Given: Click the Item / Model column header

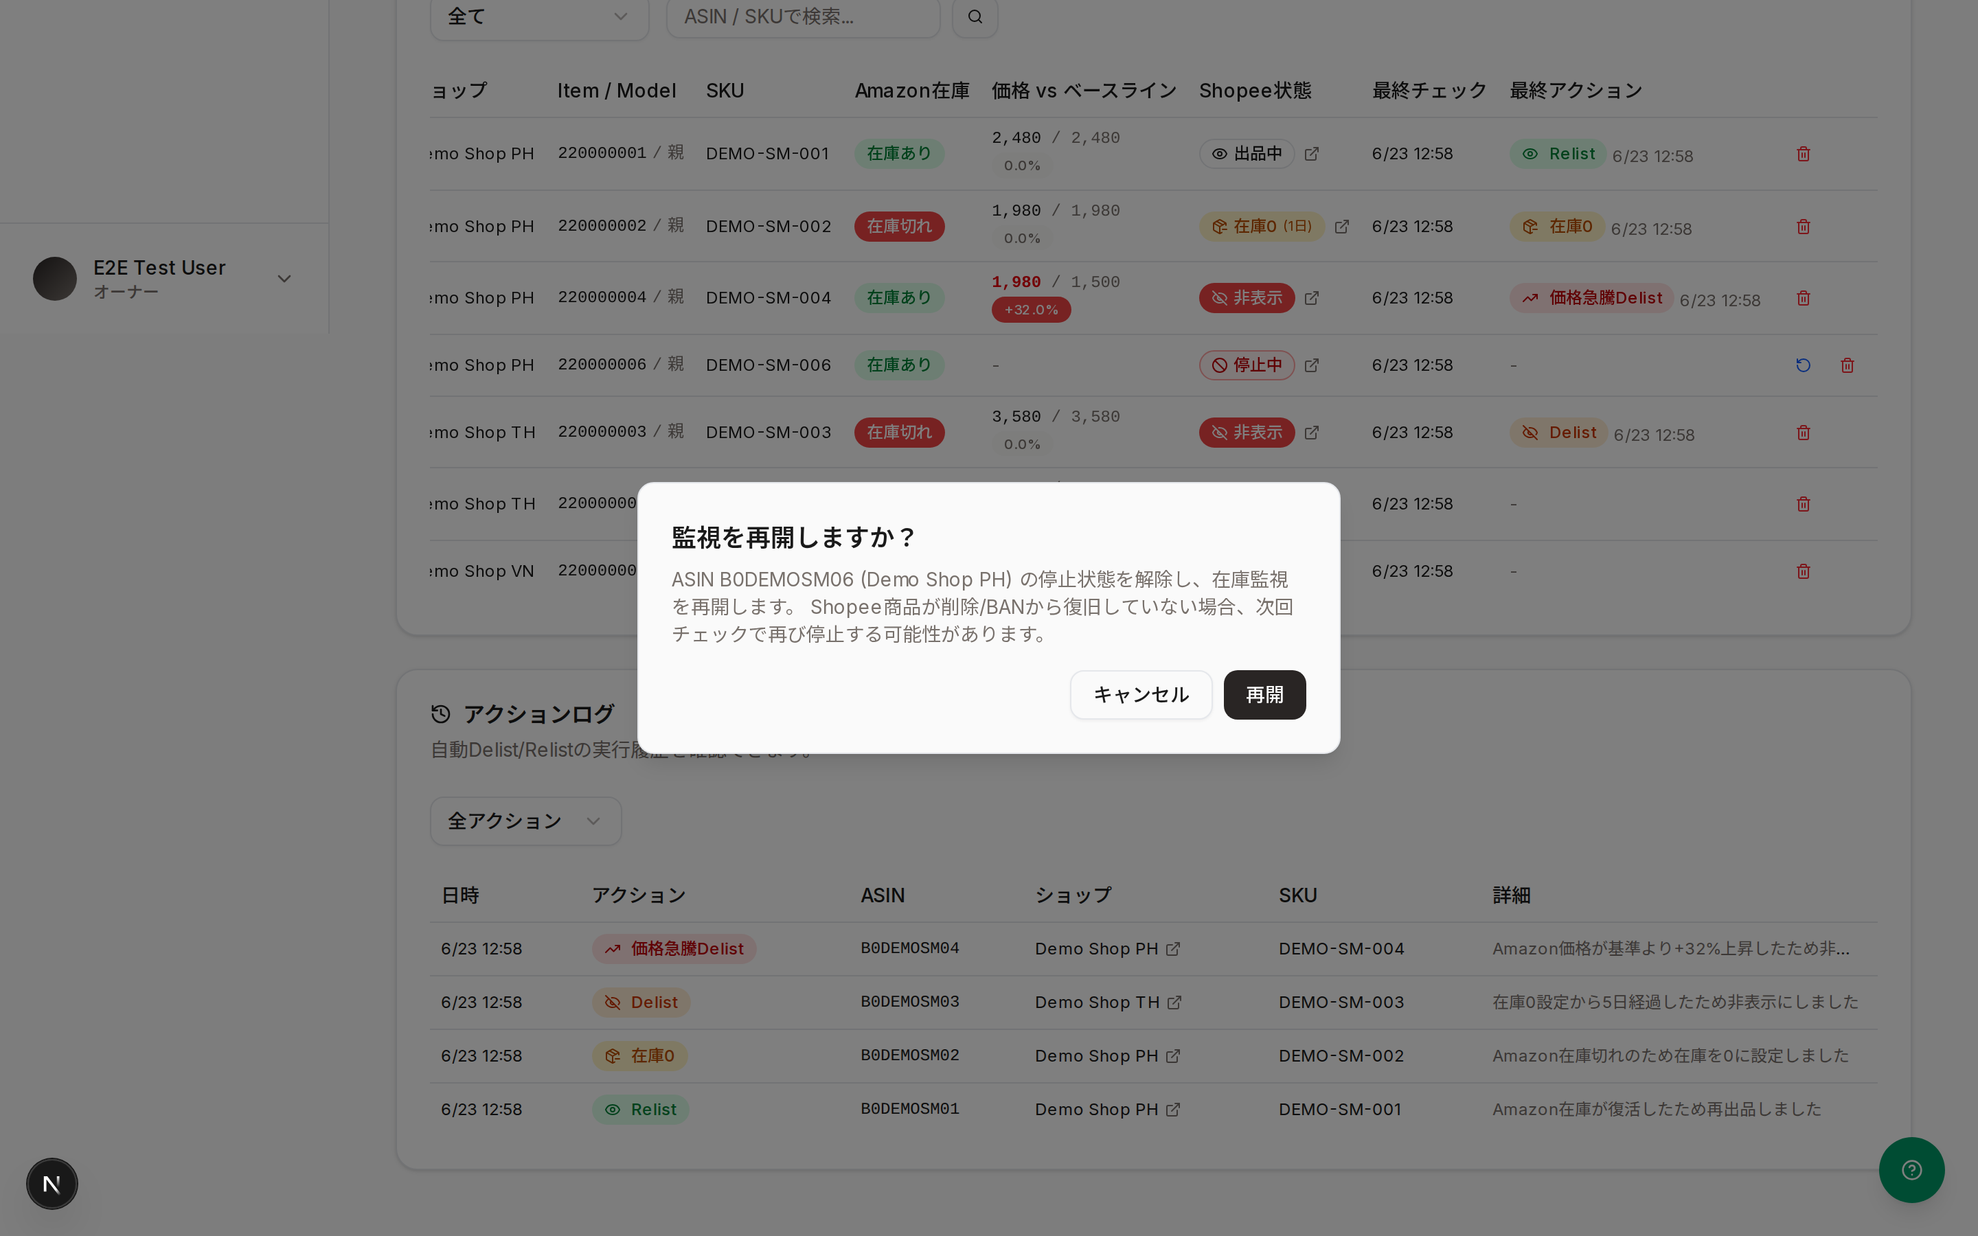Looking at the screenshot, I should coord(616,91).
